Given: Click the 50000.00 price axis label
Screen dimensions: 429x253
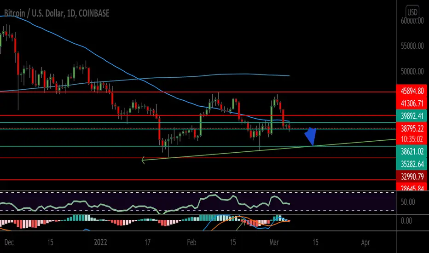Looking at the screenshot, I should coord(412,71).
